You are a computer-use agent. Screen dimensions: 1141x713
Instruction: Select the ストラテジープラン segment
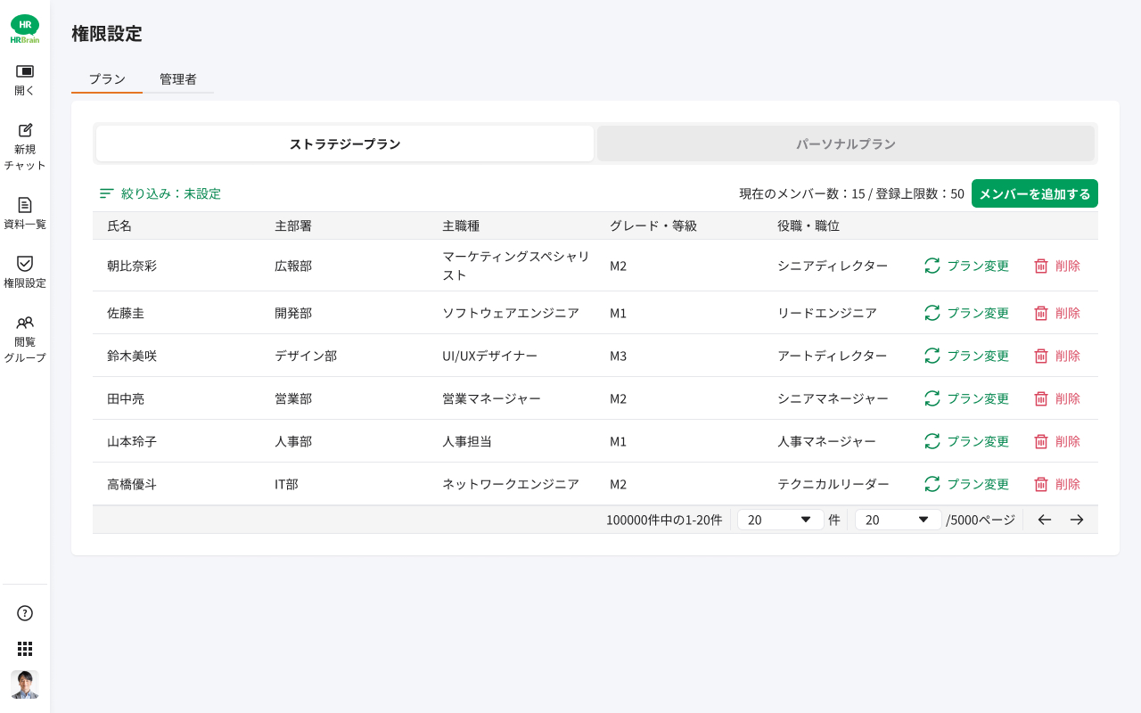click(345, 143)
